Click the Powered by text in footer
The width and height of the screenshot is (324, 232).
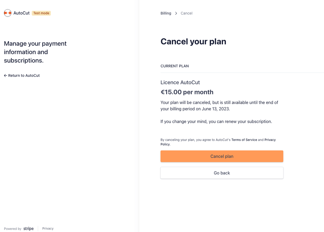coord(13,229)
